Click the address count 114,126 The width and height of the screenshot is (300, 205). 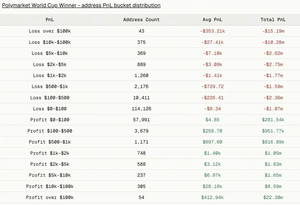pos(141,109)
